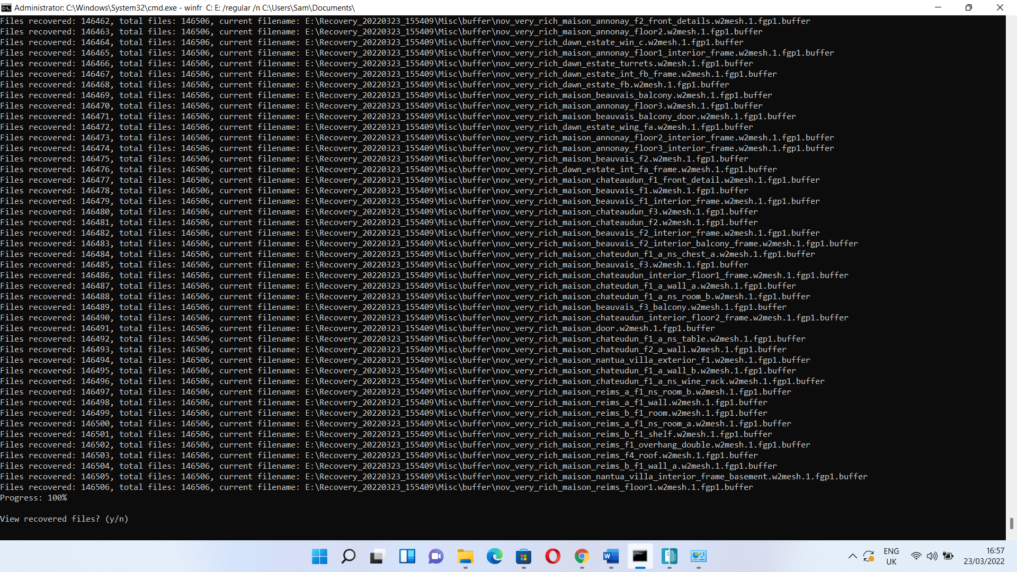
Task: Click the console vertical scrollbar thumb
Action: point(1012,523)
